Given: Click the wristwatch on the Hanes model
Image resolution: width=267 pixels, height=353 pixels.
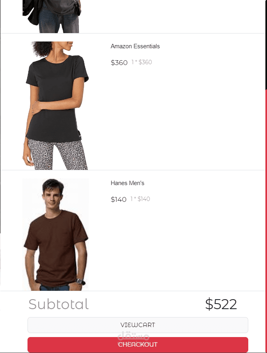Looking at the screenshot, I should (x=80, y=282).
